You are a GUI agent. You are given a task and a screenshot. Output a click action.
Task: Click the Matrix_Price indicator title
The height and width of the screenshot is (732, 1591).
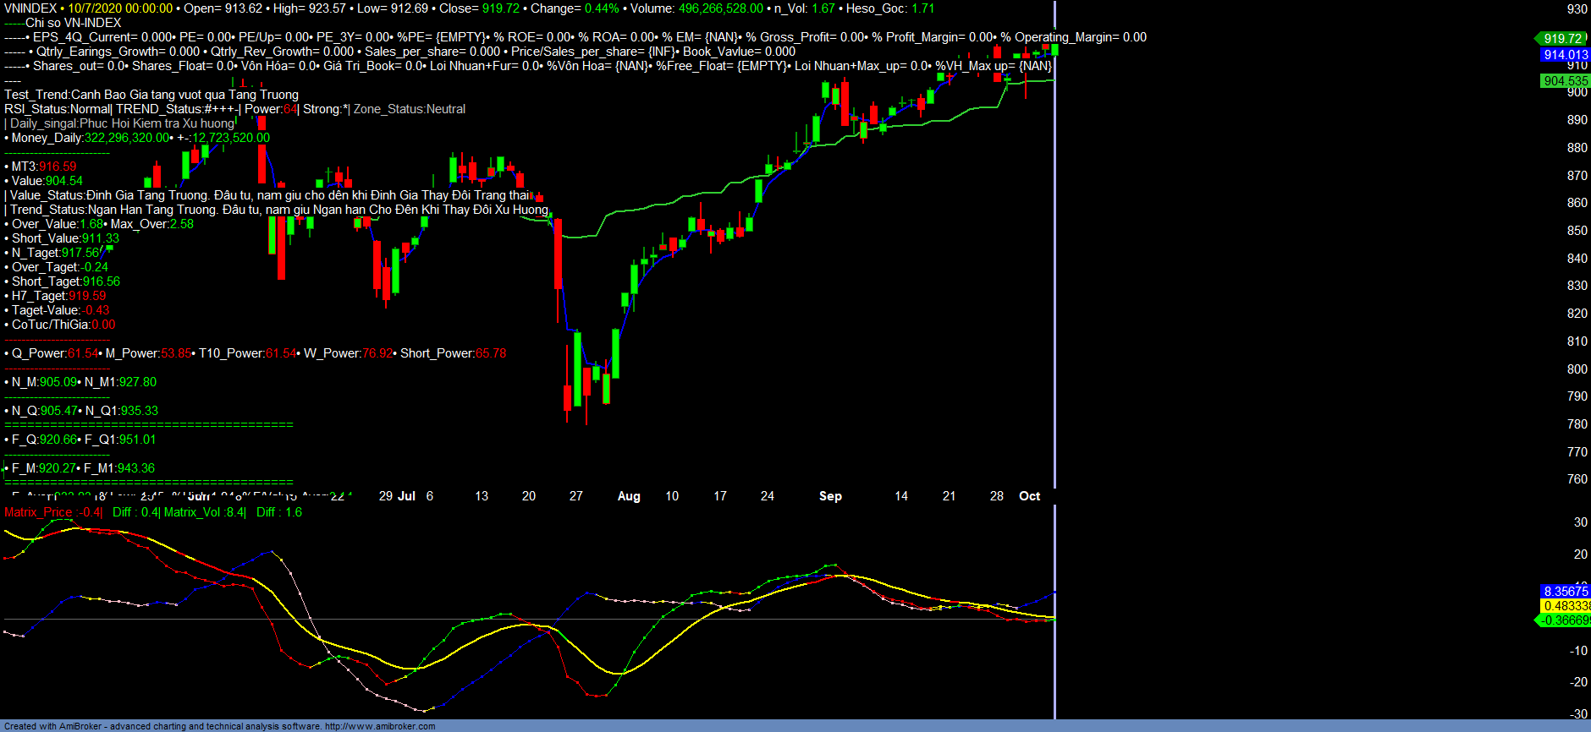pyautogui.click(x=38, y=512)
